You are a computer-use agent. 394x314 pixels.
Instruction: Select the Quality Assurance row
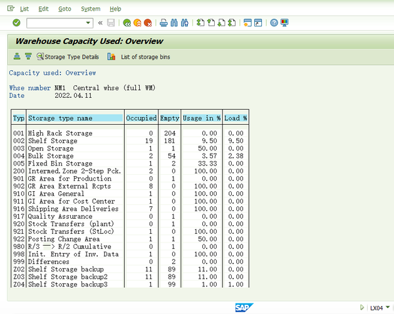[130, 216]
